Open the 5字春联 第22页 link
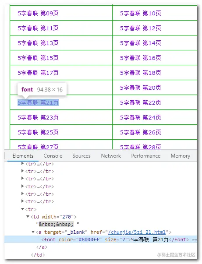This screenshot has width=202, height=264. point(141,102)
